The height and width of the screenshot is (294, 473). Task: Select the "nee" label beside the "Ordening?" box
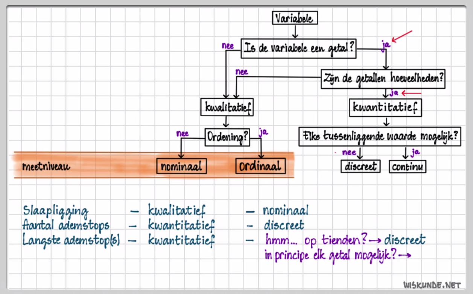(183, 134)
